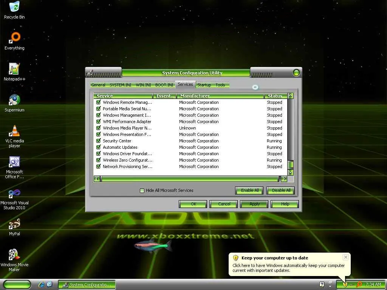The image size is (387, 290).
Task: Open the Recycle Bin desktop icon
Action: (x=14, y=10)
